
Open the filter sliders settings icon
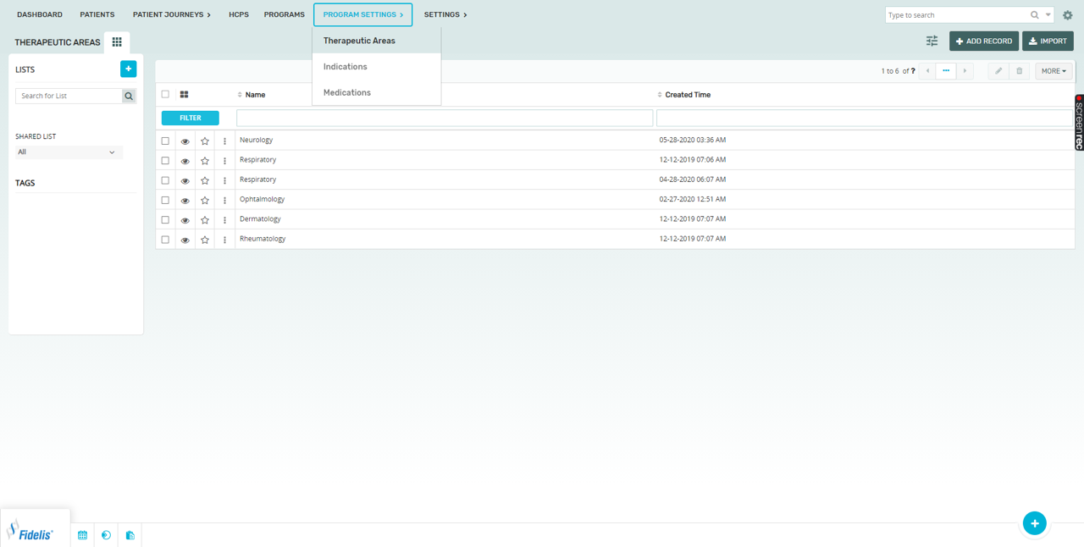coord(932,41)
